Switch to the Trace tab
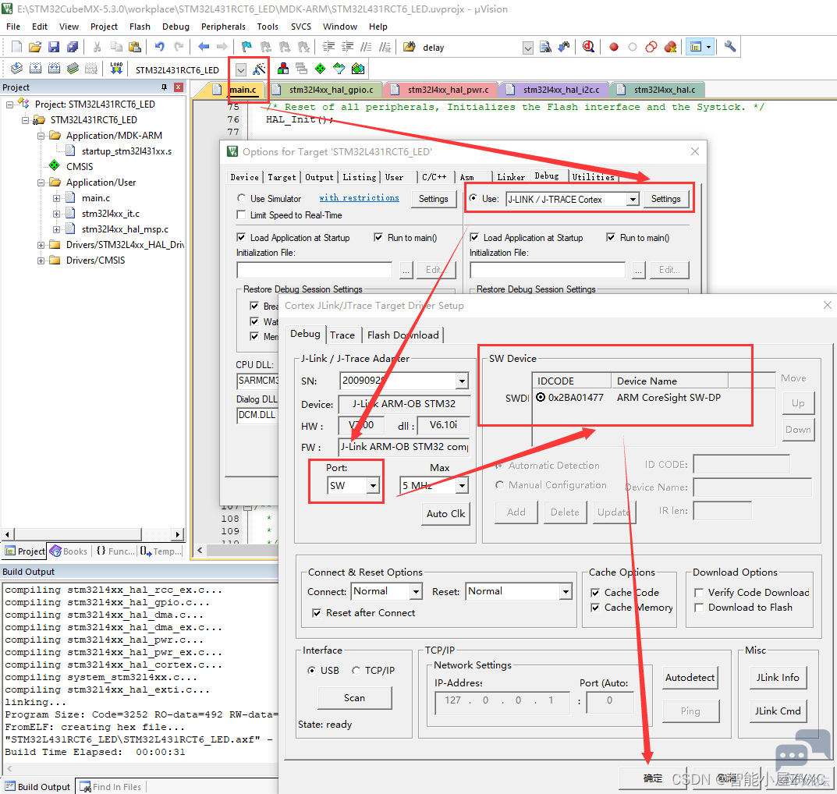Image resolution: width=837 pixels, height=794 pixels. click(x=342, y=335)
